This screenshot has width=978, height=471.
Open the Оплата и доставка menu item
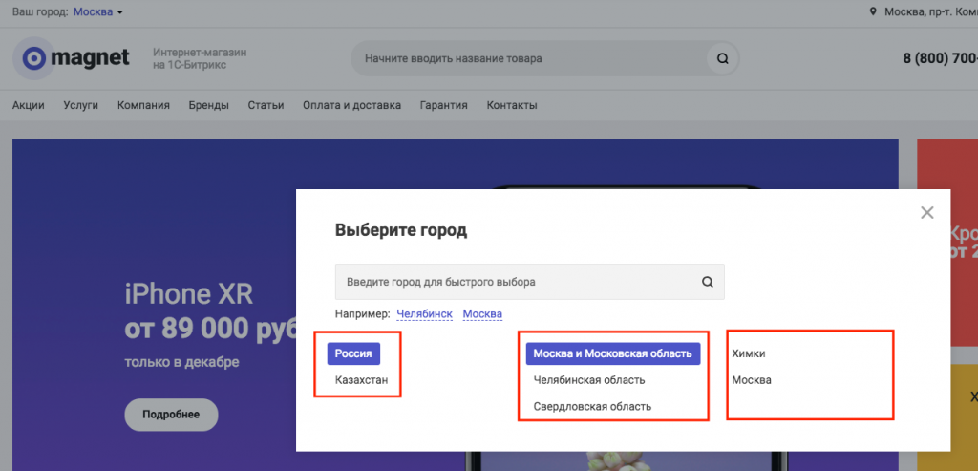351,105
